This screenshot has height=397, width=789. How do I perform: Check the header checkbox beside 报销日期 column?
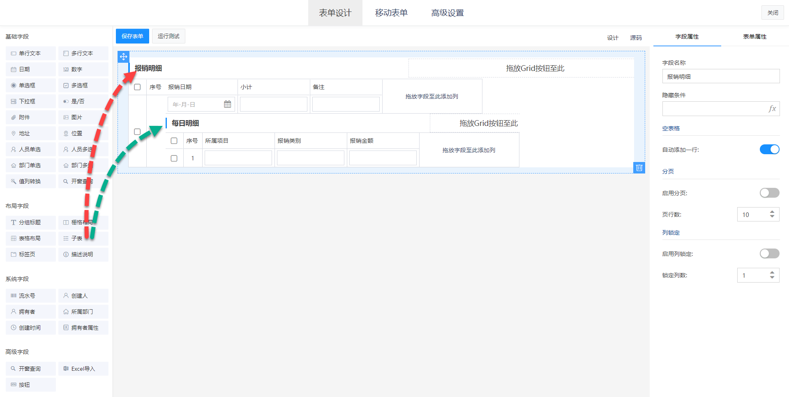point(137,87)
